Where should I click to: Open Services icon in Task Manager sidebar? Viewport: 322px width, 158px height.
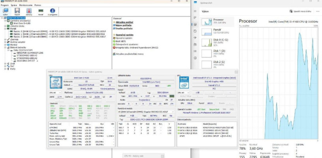tap(195, 58)
